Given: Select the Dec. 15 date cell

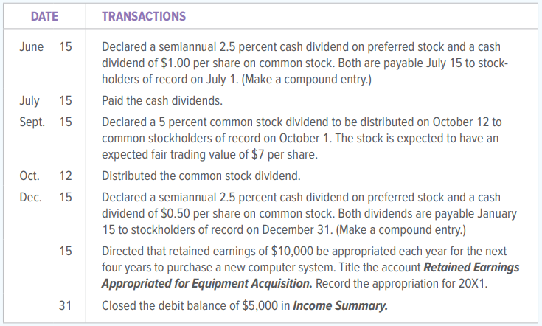Looking at the screenshot, I should coord(46,198).
